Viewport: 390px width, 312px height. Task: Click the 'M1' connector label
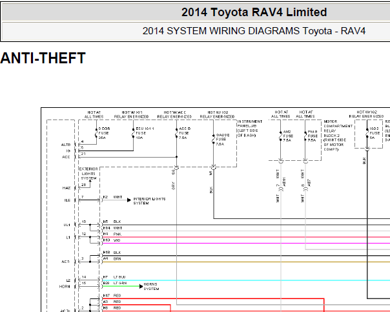(x=210, y=172)
